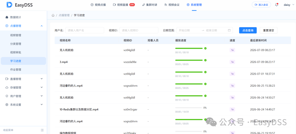Click the EasyDSS logo icon

9,5
